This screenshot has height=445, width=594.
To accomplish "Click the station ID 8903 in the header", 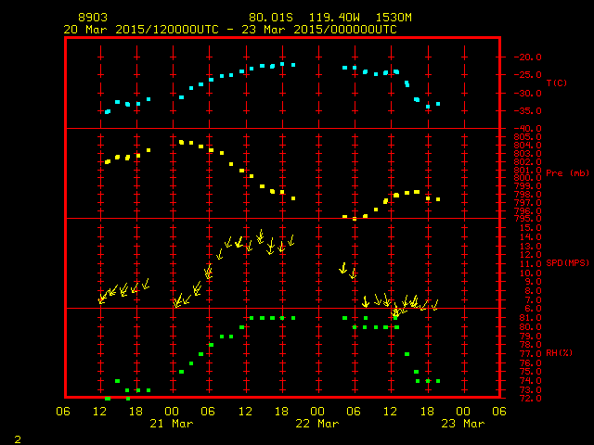I will [93, 18].
